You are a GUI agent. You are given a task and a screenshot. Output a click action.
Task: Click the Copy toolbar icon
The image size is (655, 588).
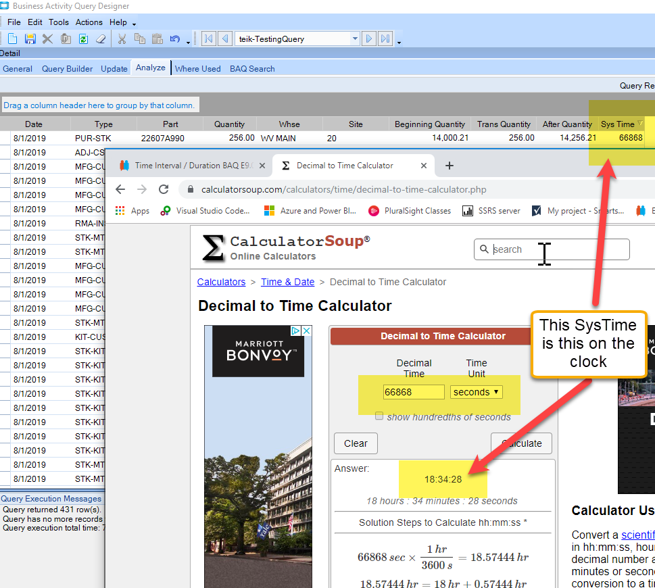tap(139, 39)
